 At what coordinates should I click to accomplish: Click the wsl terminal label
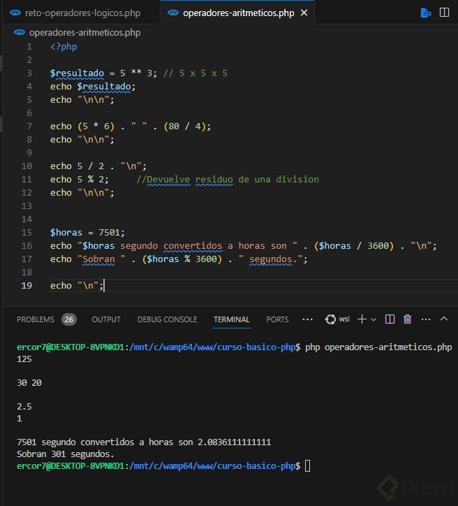coord(344,319)
